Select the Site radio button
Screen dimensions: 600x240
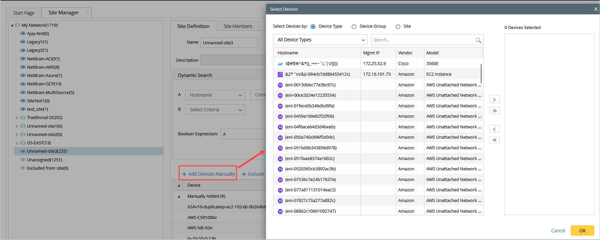coord(398,27)
